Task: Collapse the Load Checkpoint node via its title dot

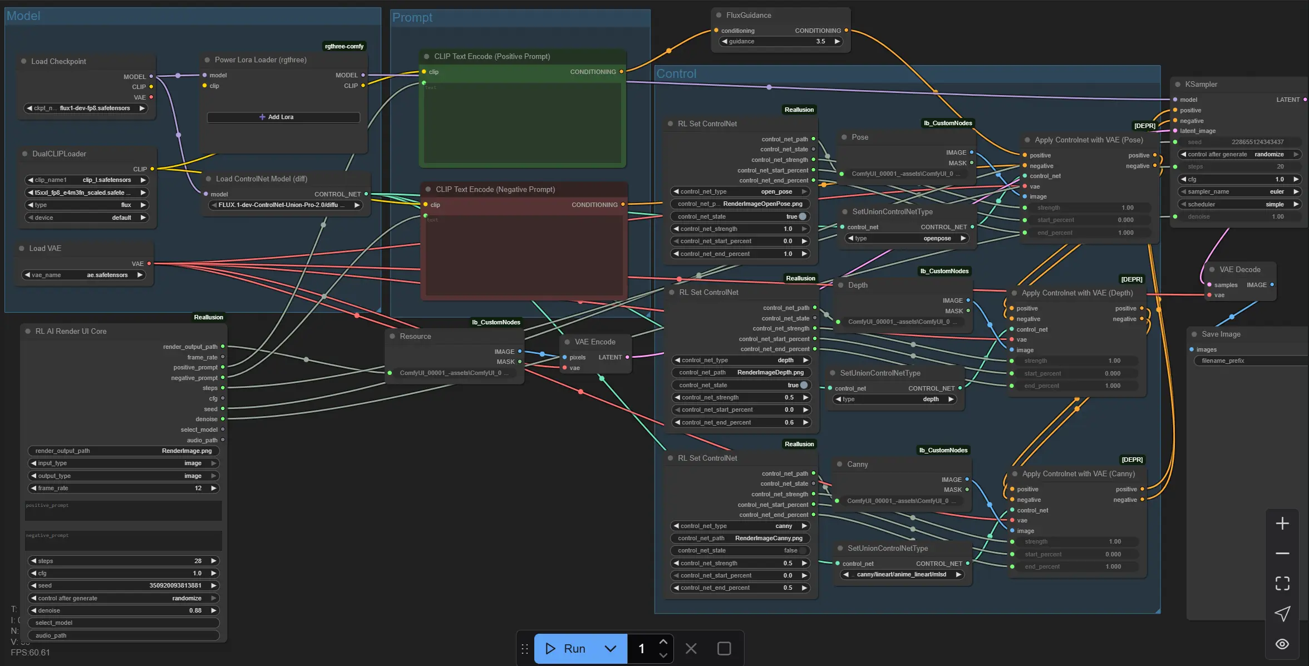Action: click(24, 61)
